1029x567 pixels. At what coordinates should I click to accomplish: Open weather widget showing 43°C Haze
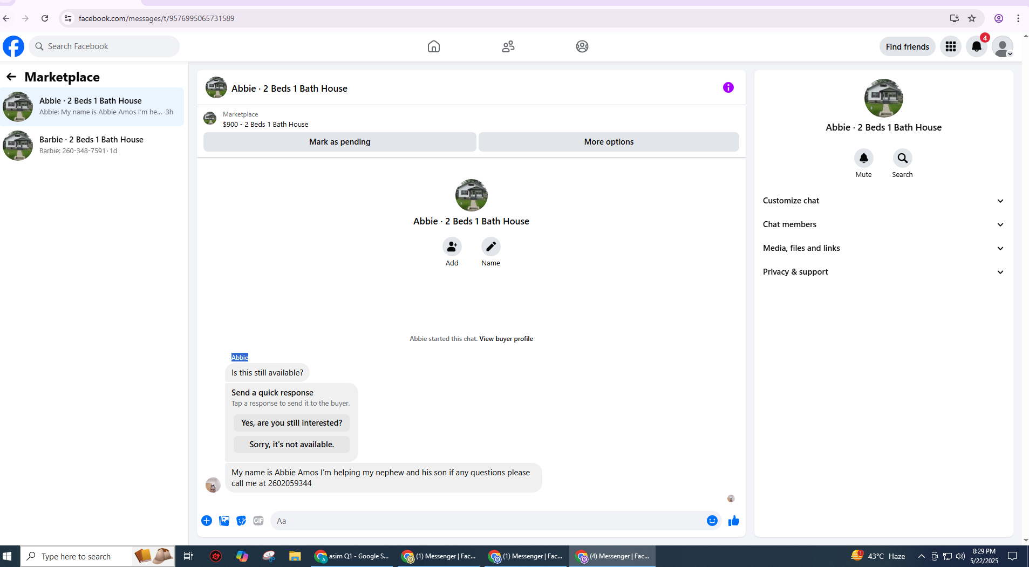click(x=878, y=556)
